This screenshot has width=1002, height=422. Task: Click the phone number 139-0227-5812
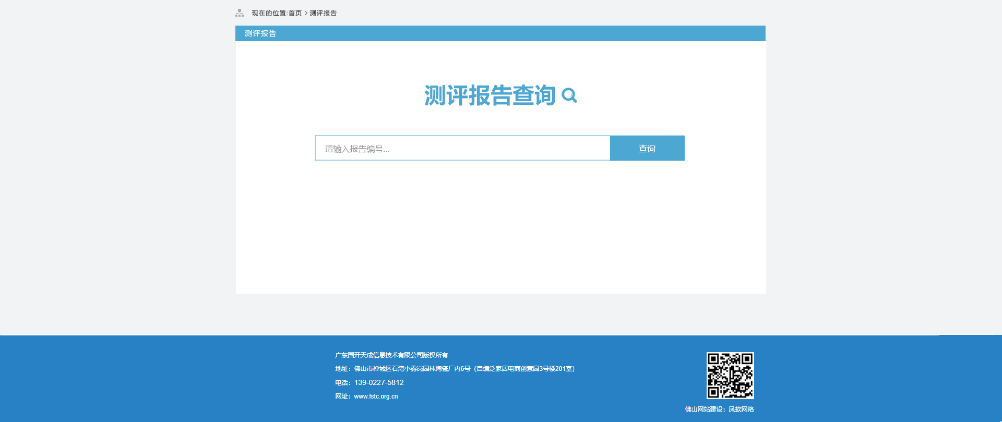coord(379,382)
